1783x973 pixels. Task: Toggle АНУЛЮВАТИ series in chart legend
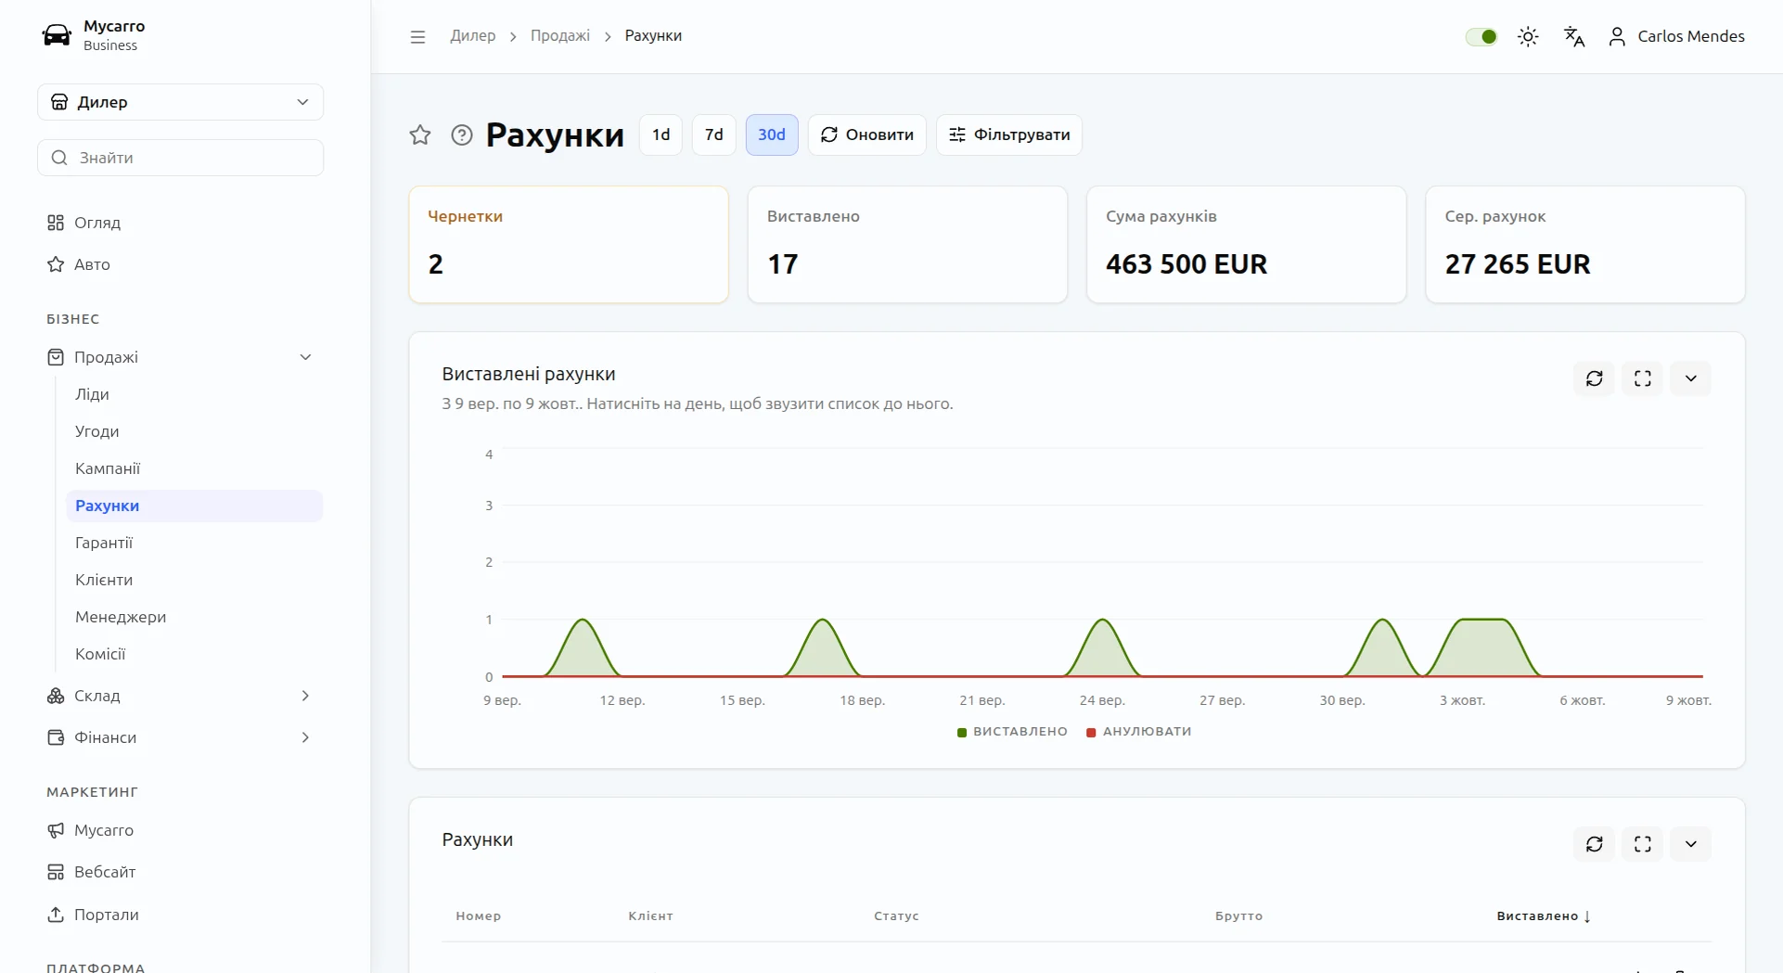tap(1139, 732)
